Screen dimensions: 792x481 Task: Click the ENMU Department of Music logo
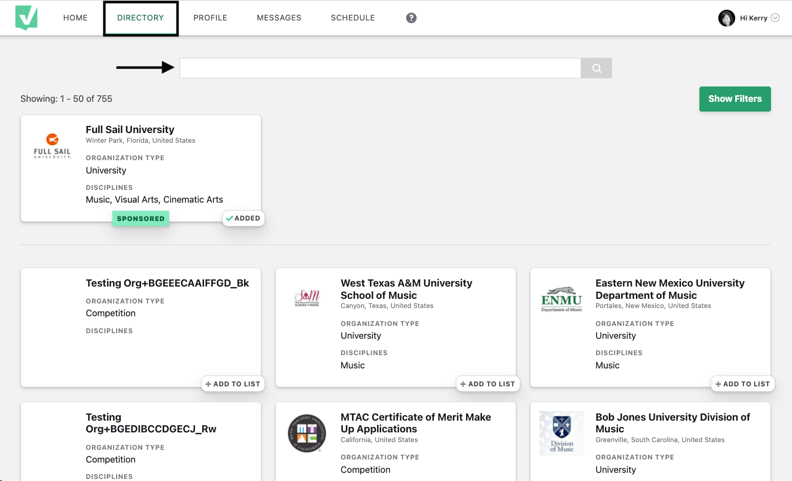tap(562, 299)
